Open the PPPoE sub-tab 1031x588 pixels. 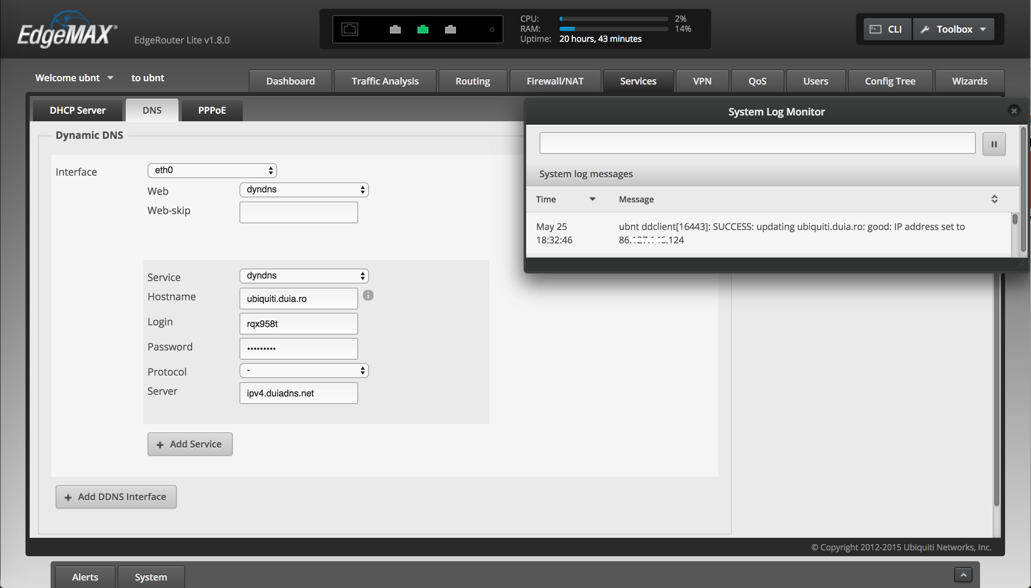[x=212, y=110]
